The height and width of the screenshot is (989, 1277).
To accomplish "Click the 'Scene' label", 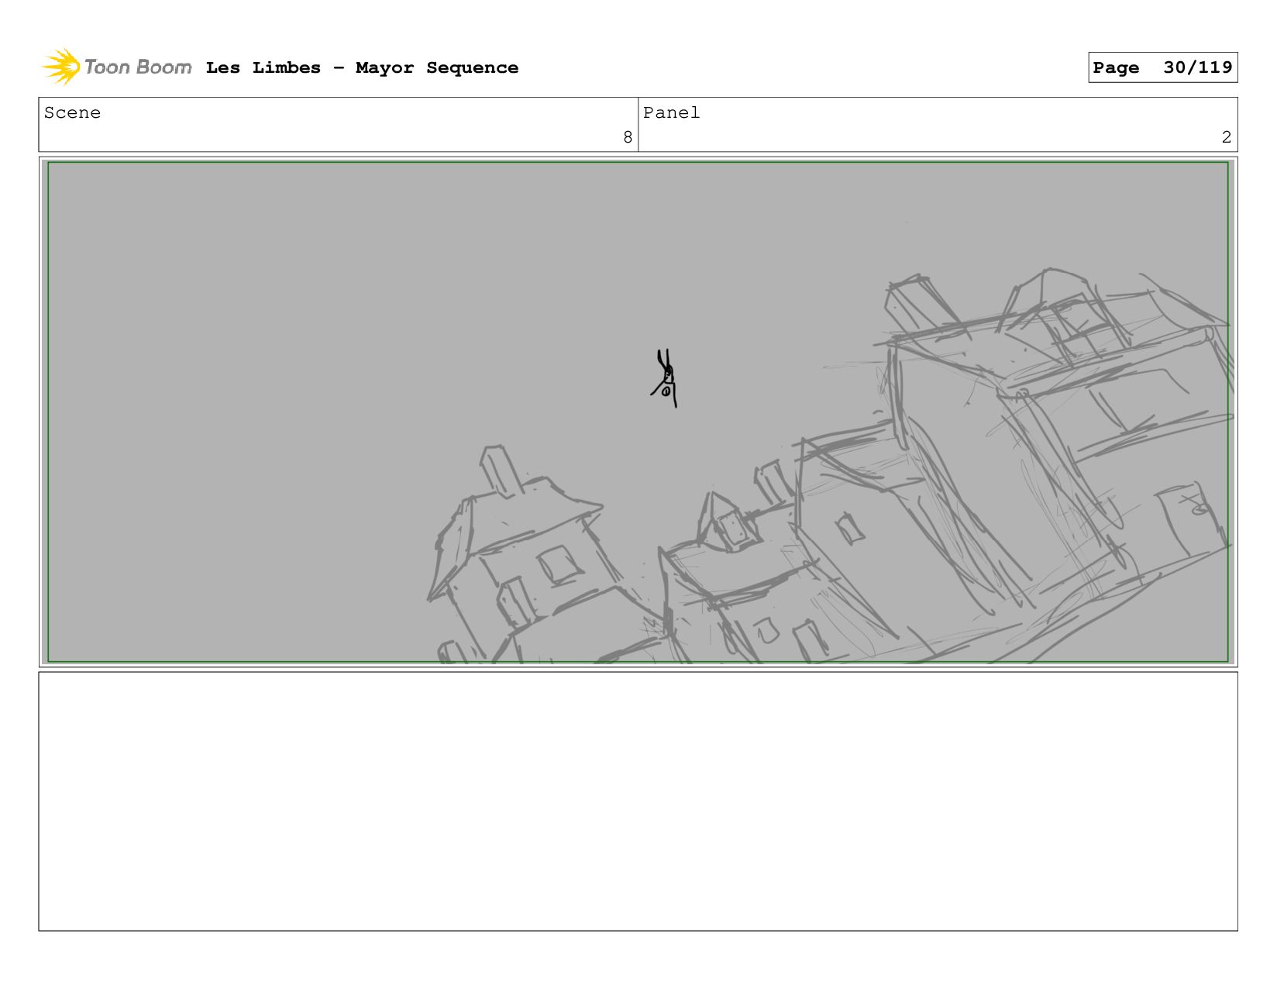I will point(72,113).
